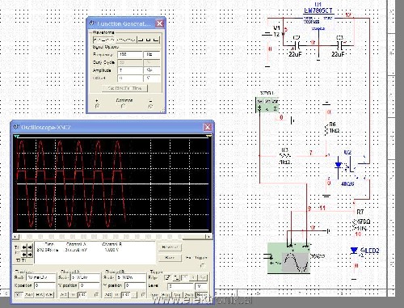
Task: Click the oscilloscope Reverse button
Action: coord(170,247)
